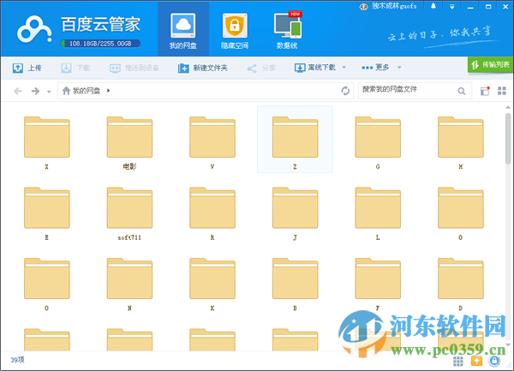The width and height of the screenshot is (514, 371).
Task: Open Offline download (离线下载)
Action: coord(315,68)
